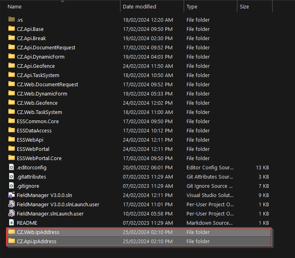The height and width of the screenshot is (258, 295).
Task: Select the CZ.Api.DocumentRequest folder name
Action: click(x=46, y=48)
